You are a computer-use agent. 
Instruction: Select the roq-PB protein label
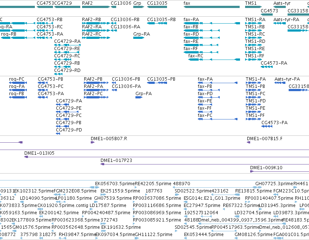pos(17,94)
